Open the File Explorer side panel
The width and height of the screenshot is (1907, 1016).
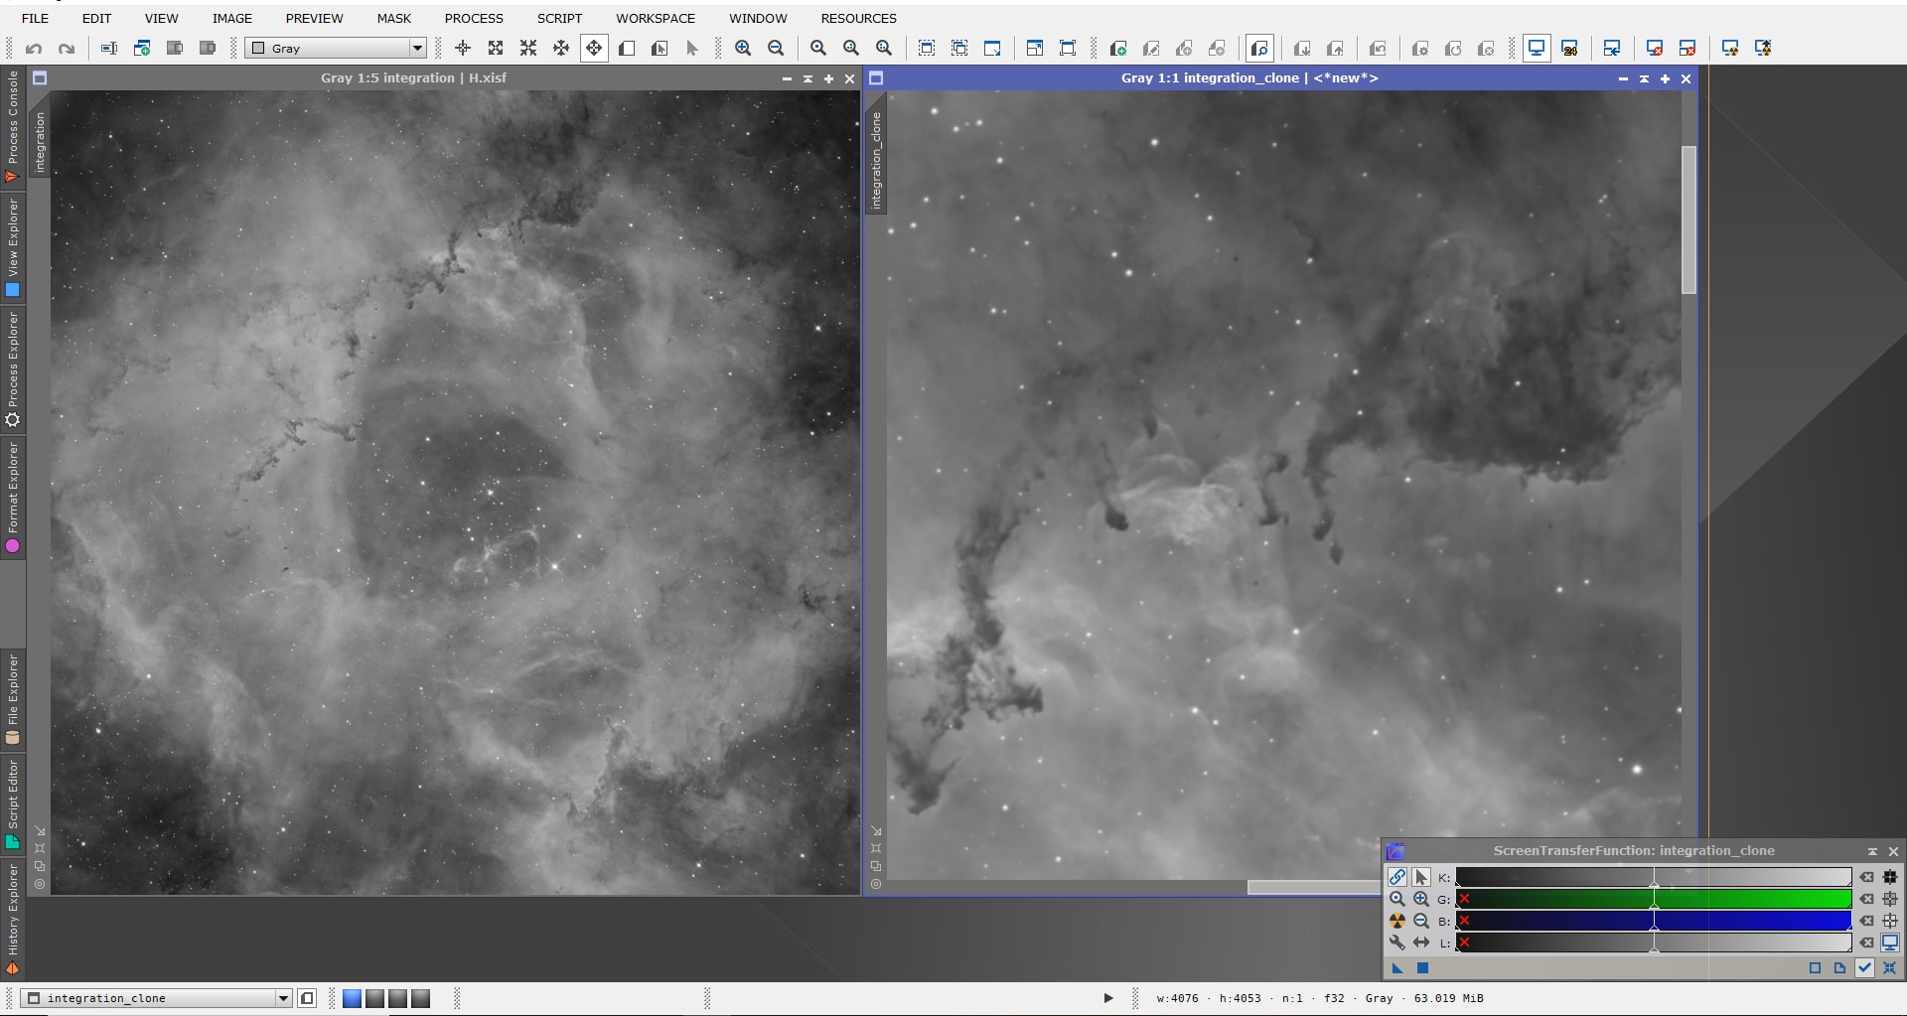coord(13,699)
